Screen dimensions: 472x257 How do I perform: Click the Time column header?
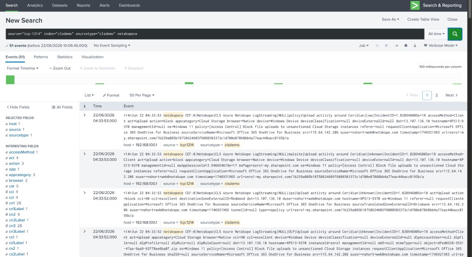point(97,106)
